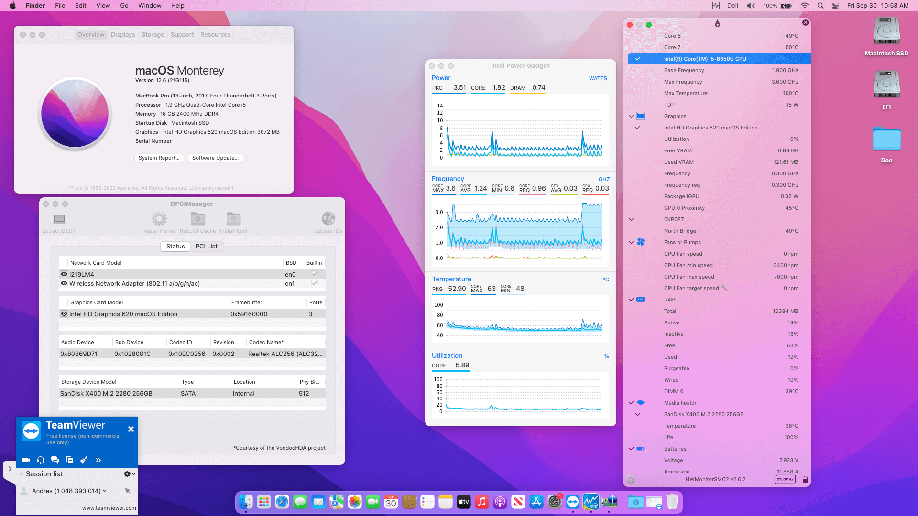Click Extract DSDT icon in DPCIManager

pos(59,219)
